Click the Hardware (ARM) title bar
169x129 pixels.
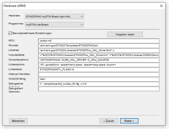click(76, 6)
